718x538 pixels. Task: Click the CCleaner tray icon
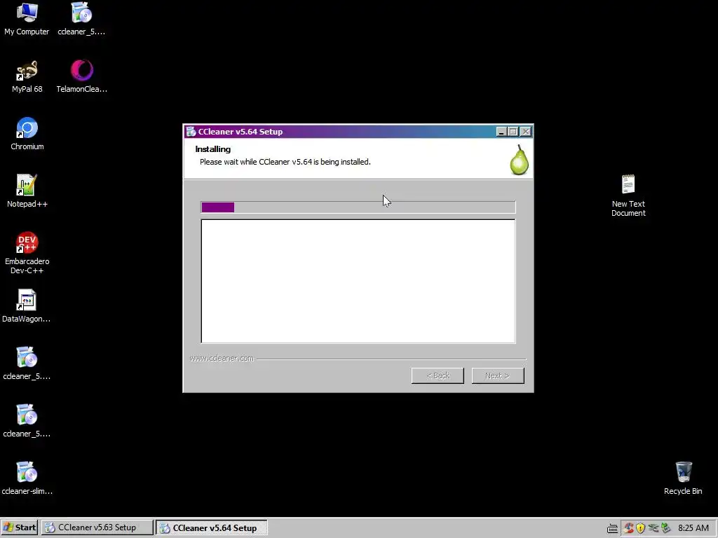(629, 528)
